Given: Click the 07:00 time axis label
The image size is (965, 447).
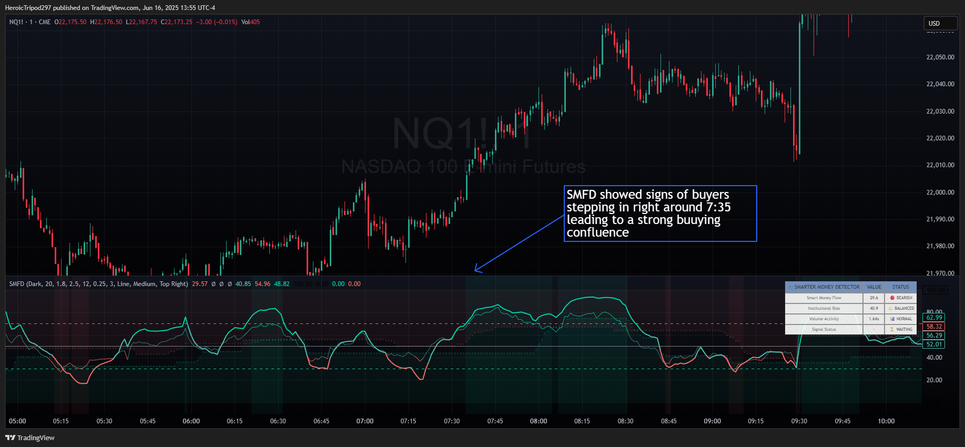Looking at the screenshot, I should tap(365, 421).
